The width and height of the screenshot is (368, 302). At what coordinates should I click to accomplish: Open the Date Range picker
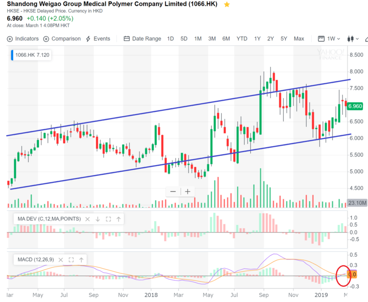(142, 39)
